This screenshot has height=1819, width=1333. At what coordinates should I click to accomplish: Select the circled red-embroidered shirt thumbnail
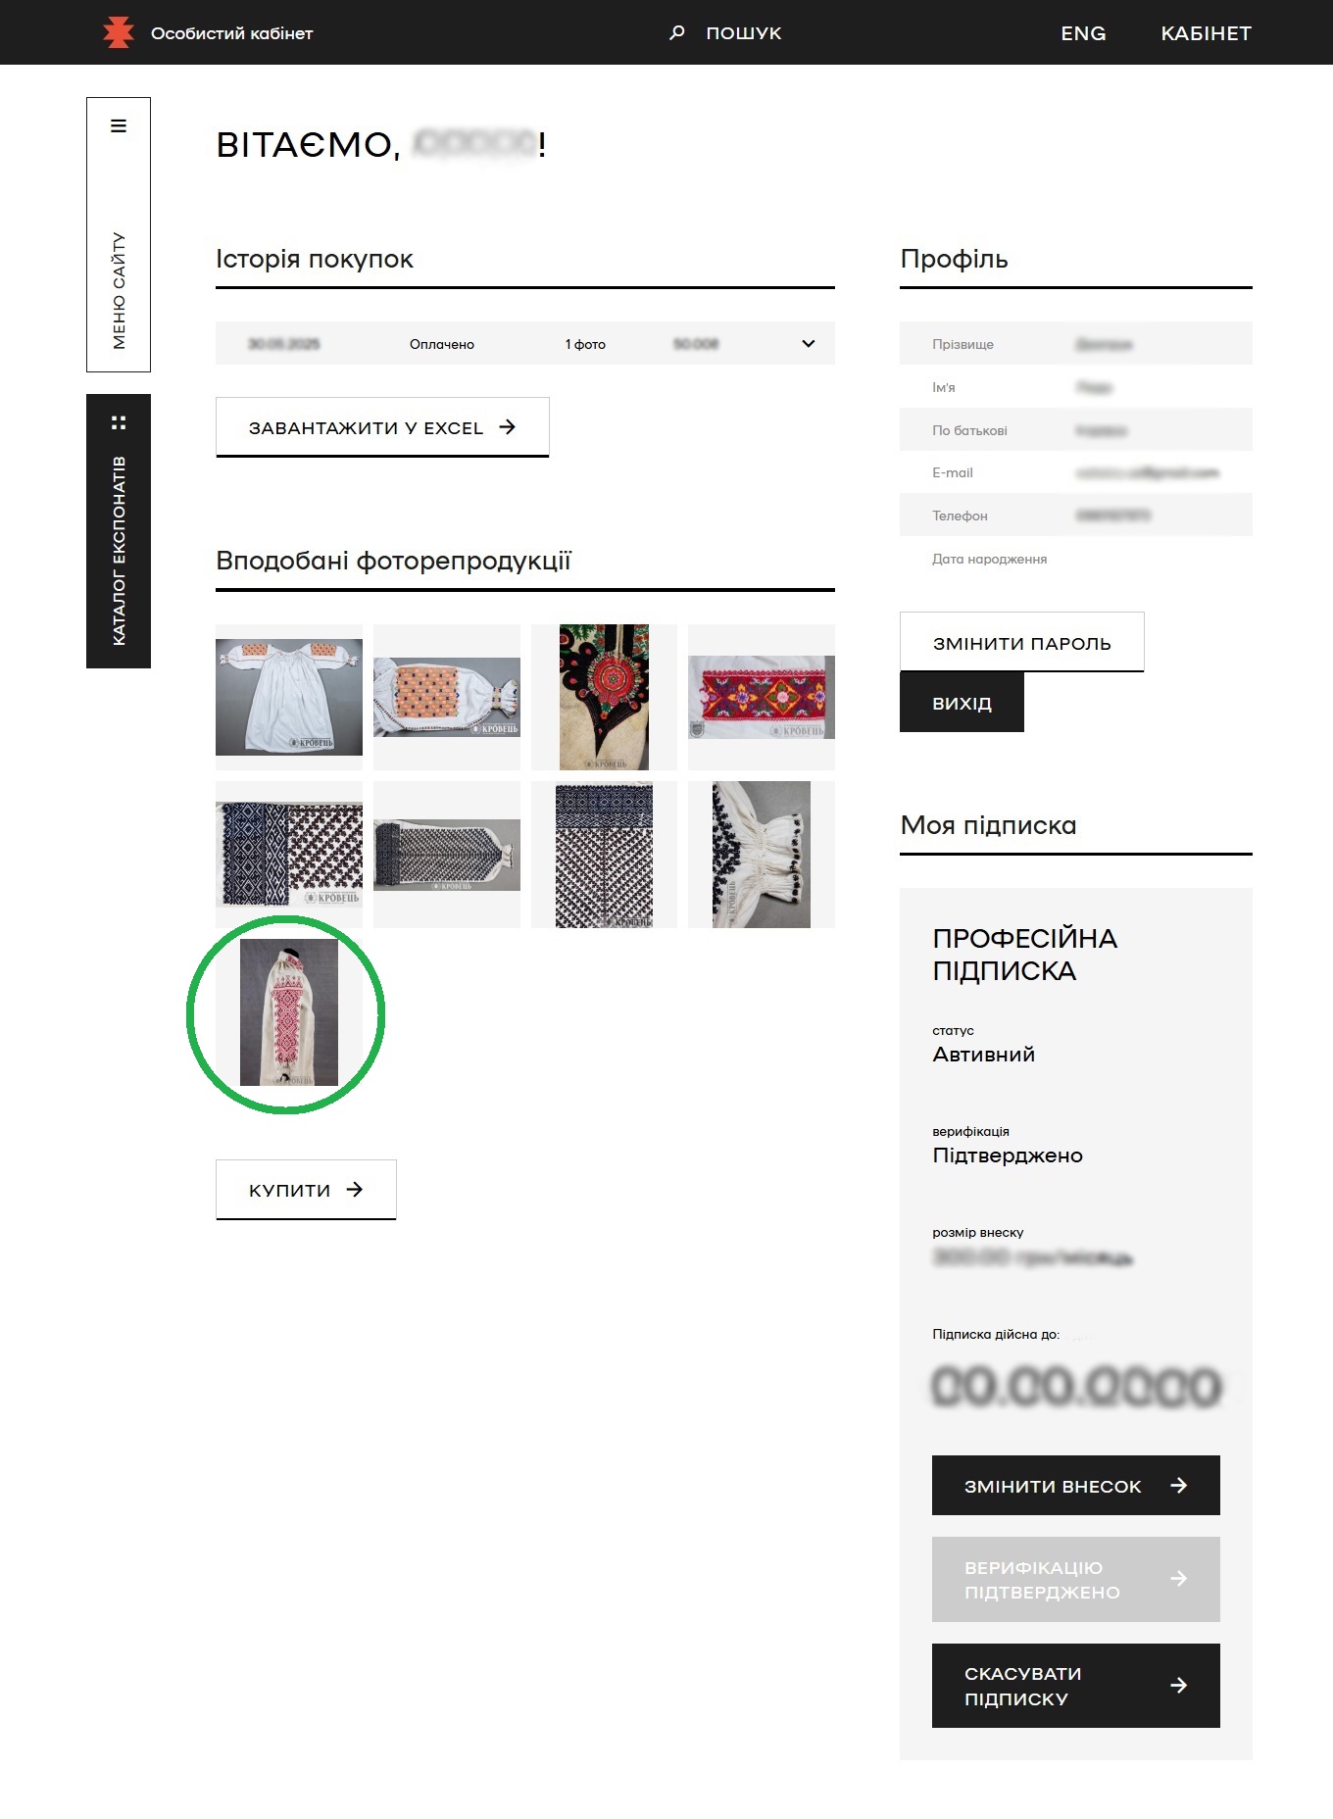289,1011
